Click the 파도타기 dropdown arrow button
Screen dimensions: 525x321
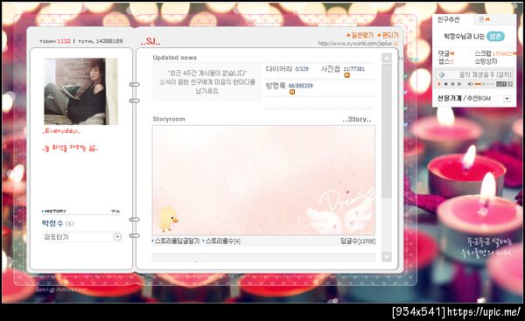pos(117,237)
